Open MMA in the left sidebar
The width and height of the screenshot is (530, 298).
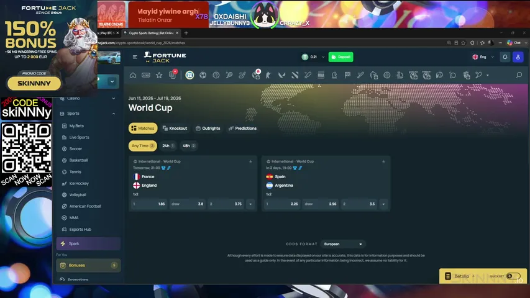pyautogui.click(x=74, y=217)
